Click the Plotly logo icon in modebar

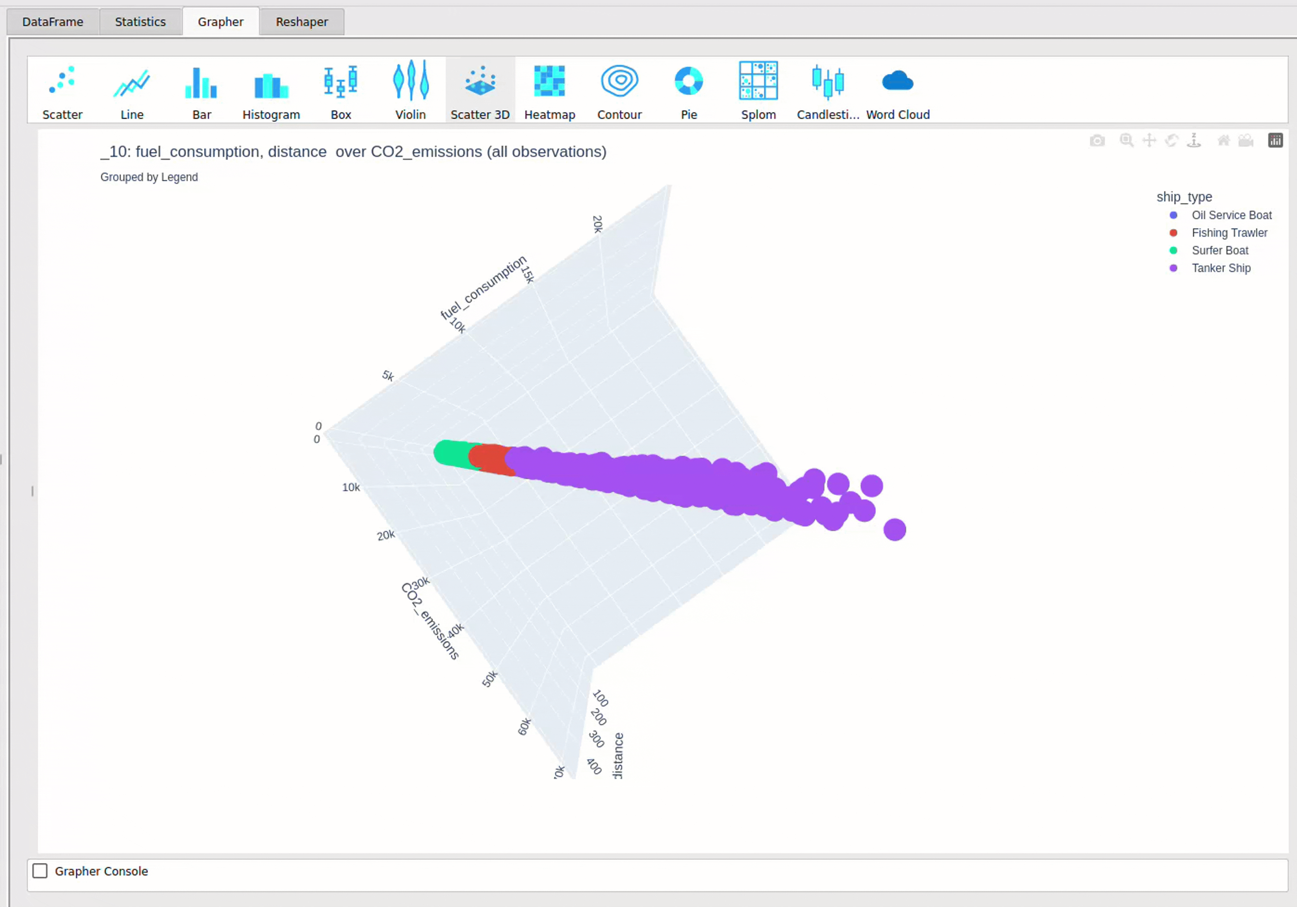(x=1276, y=140)
